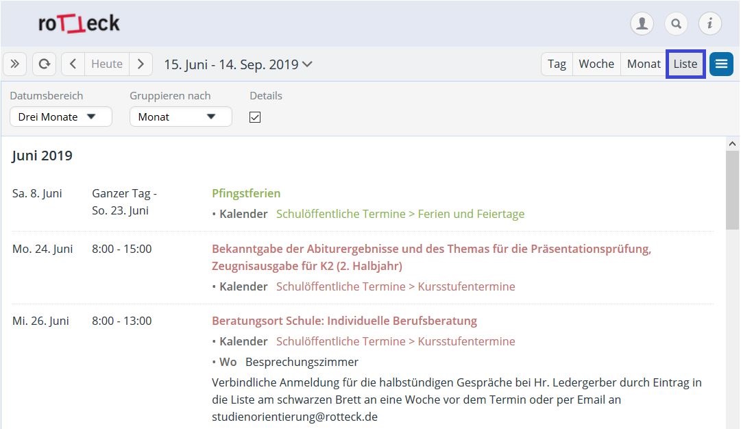Click the user profile icon
The height and width of the screenshot is (429, 741).
pyautogui.click(x=642, y=24)
